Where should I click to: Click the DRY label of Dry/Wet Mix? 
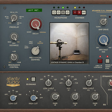pos(97,48)
